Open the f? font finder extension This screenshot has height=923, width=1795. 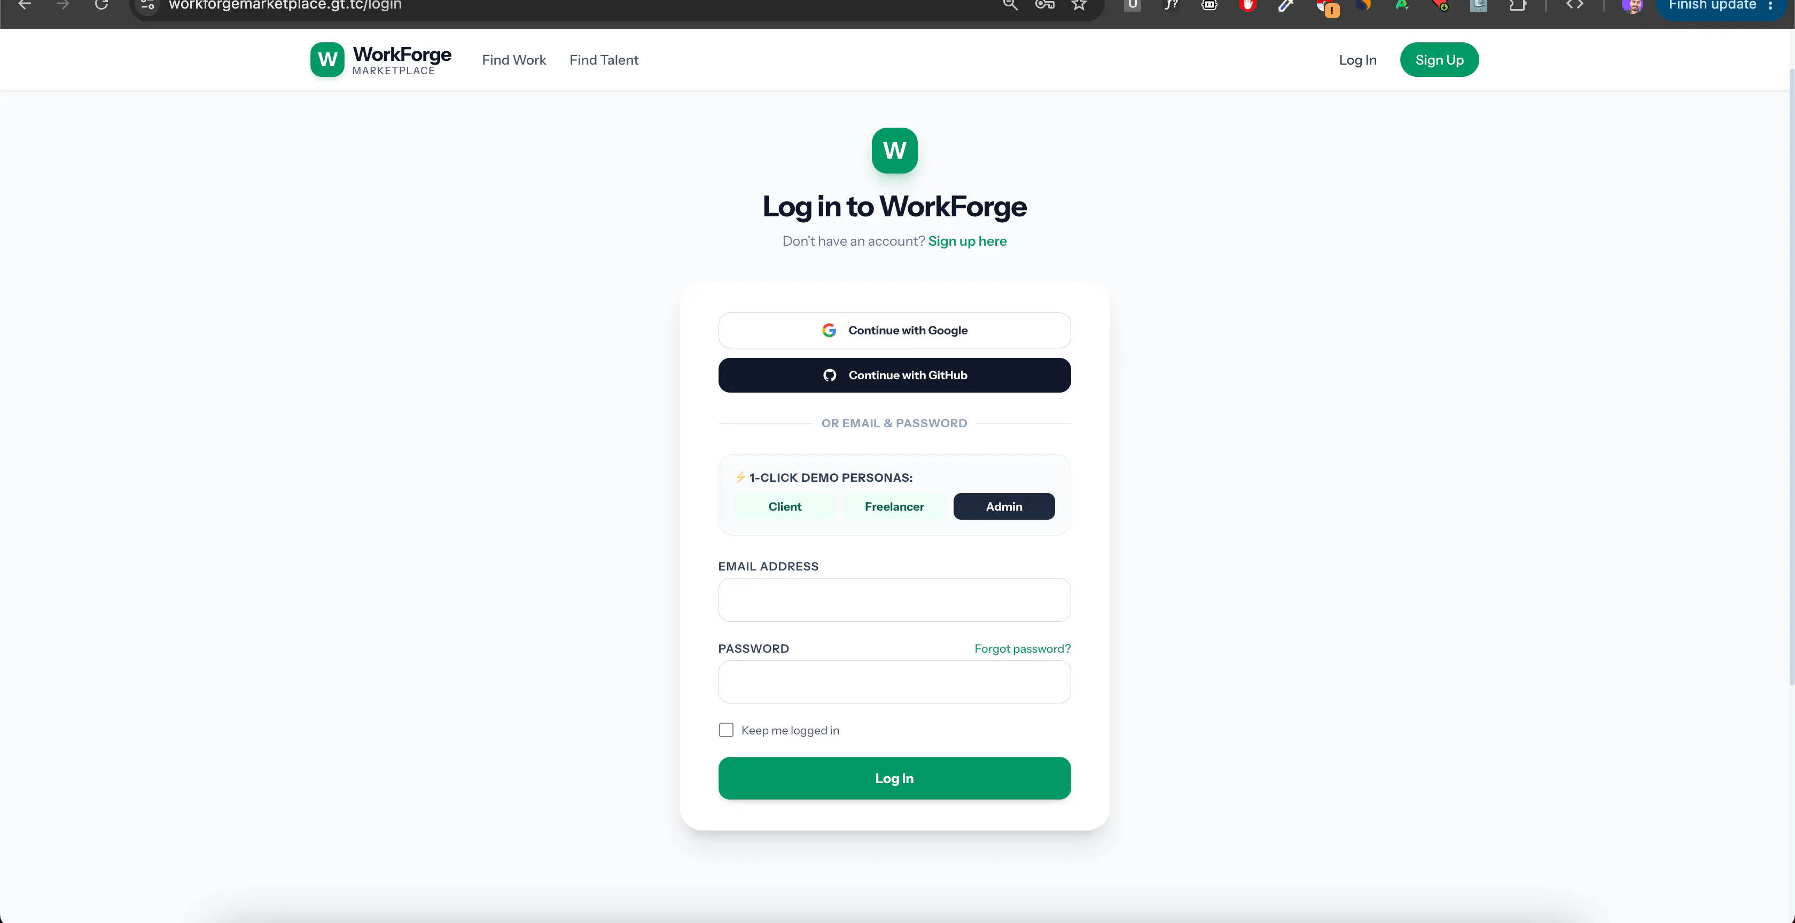1172,5
